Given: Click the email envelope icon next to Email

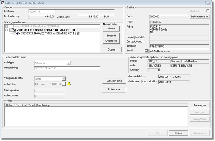Looking at the screenshot, I should (146, 51).
